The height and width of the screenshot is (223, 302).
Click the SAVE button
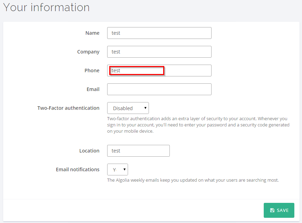coord(279,210)
